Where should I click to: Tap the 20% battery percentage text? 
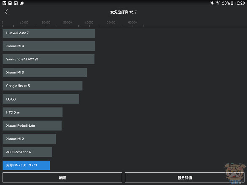coord(226,3)
